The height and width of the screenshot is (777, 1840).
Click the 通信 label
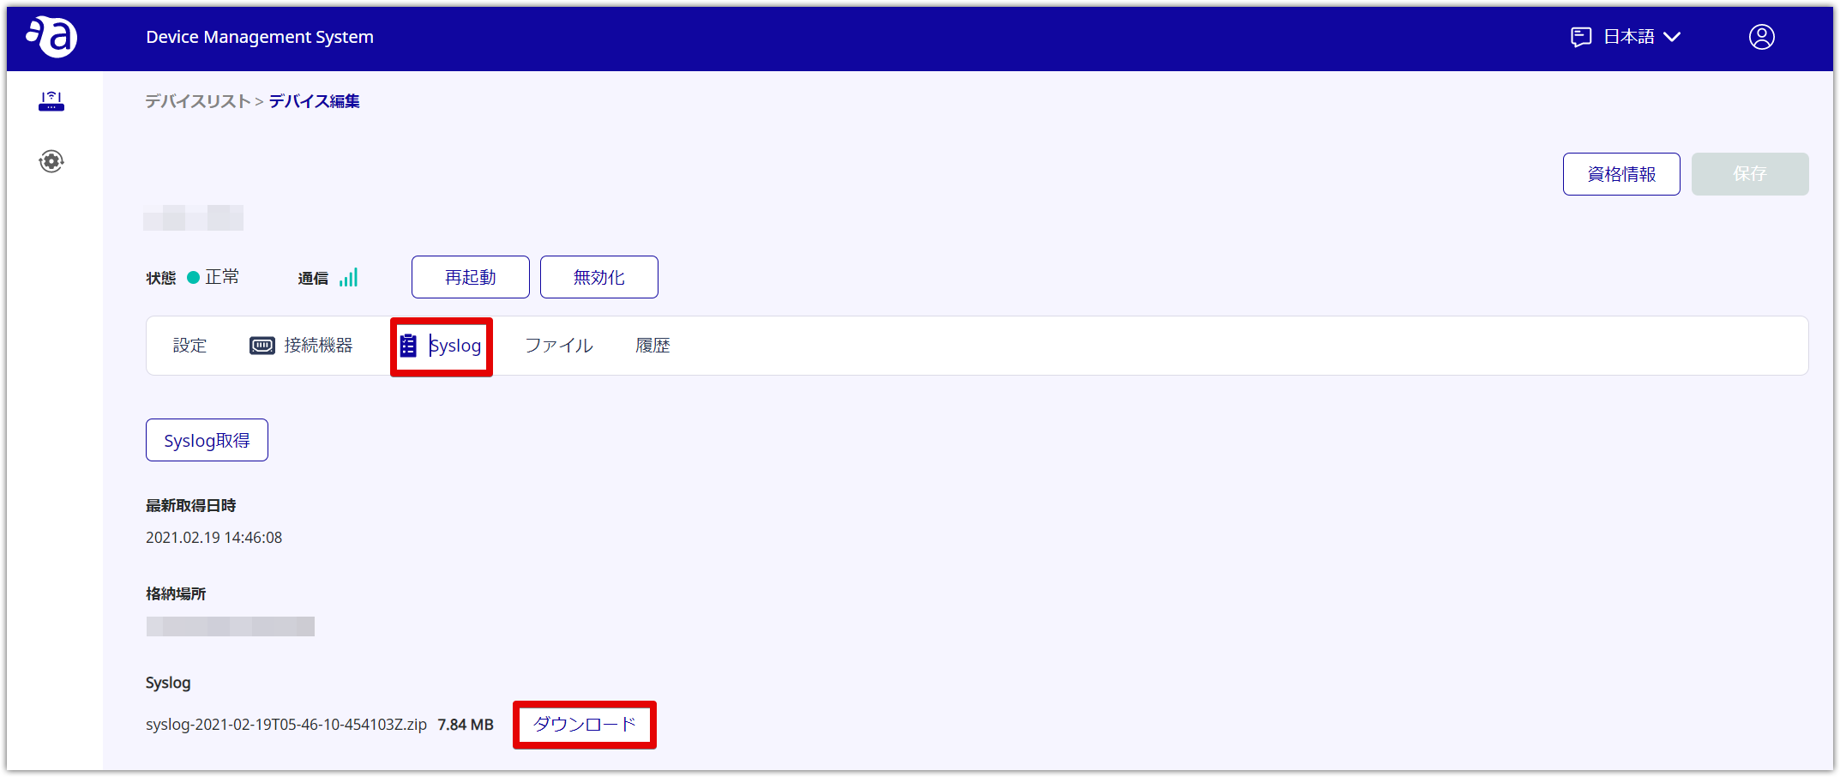pos(313,278)
